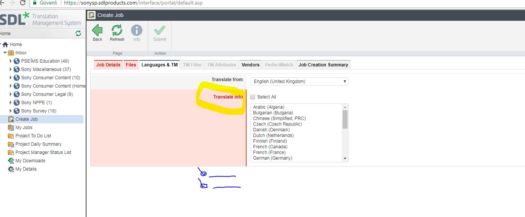This screenshot has height=217, width=525.
Task: Click the language list scrollbar thumb
Action: click(345, 120)
